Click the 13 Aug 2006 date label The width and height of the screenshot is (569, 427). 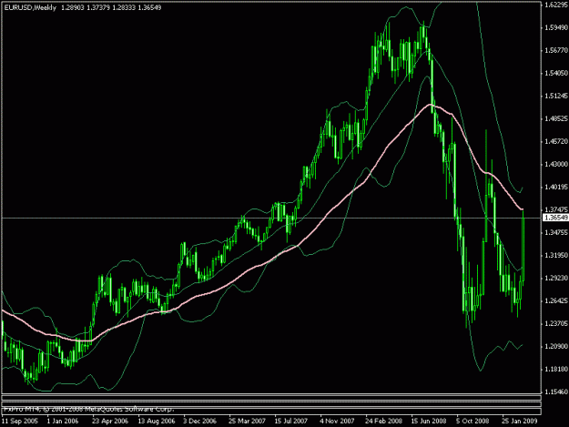[157, 422]
